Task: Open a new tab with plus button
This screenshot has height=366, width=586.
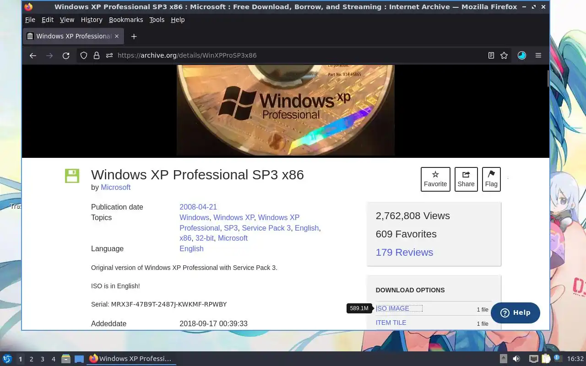Action: [134, 36]
